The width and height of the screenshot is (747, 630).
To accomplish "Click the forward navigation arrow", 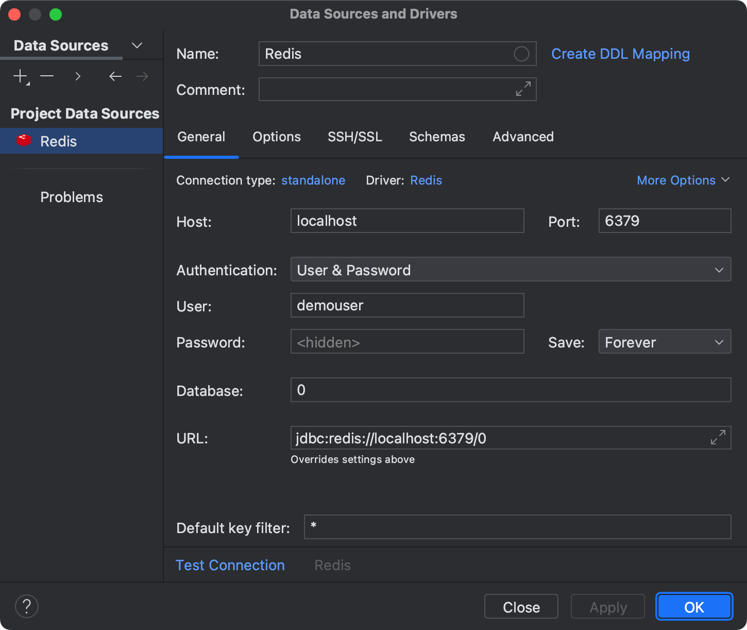I will point(142,76).
